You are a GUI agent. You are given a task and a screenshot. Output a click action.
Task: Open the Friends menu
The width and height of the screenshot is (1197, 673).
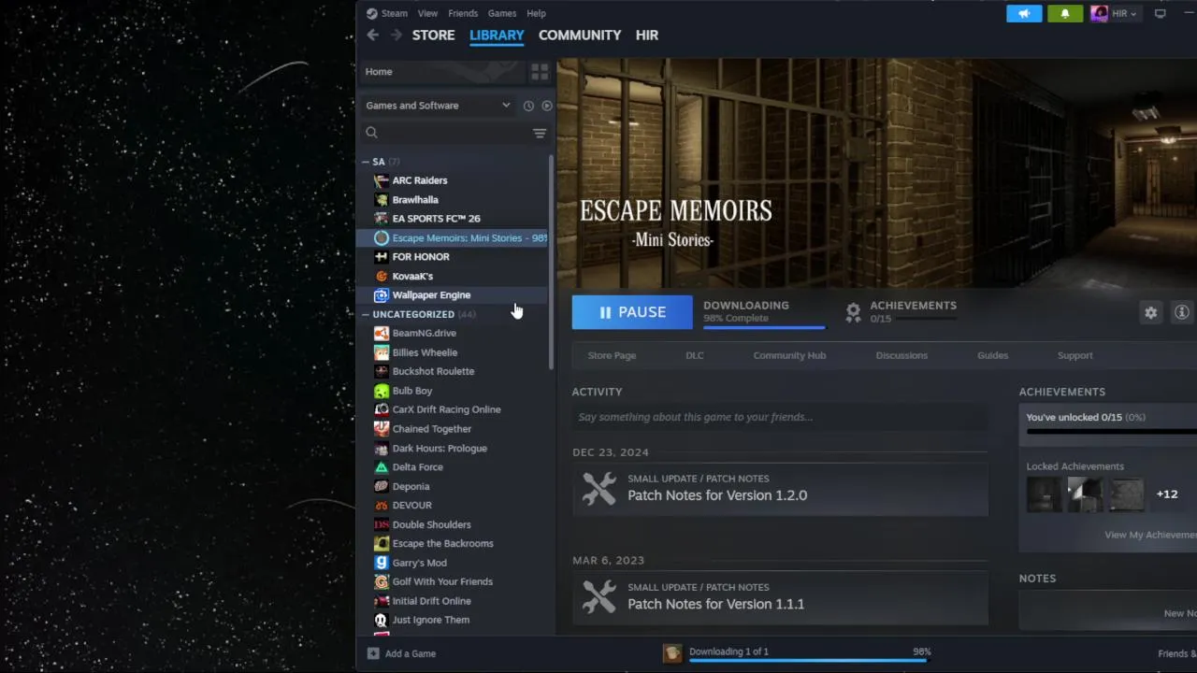pos(463,13)
